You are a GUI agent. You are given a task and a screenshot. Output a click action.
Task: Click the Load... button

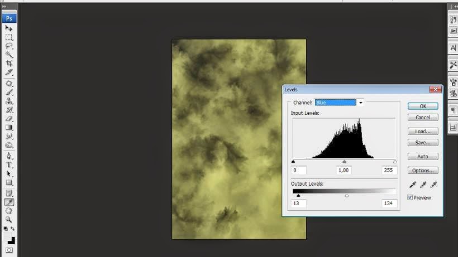(x=423, y=132)
